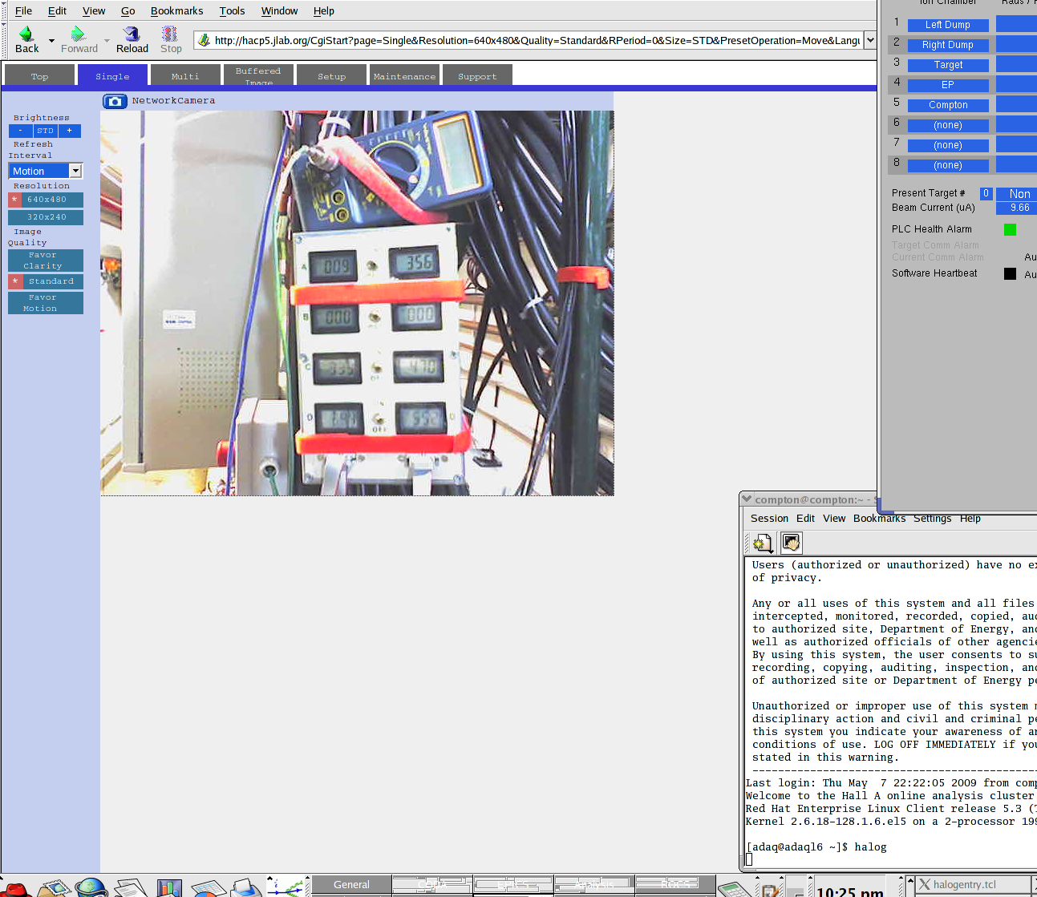The height and width of the screenshot is (897, 1037).
Task: Click the (none) button in row 6
Action: point(948,125)
